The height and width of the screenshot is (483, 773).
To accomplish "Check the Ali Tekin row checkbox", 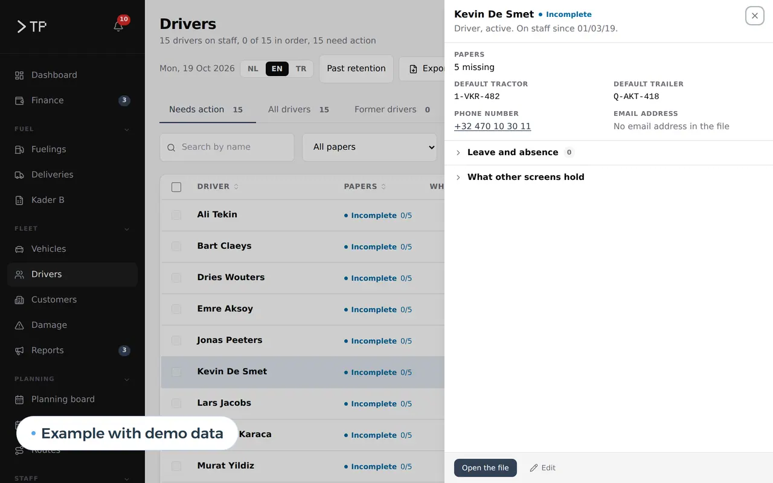I will click(x=176, y=215).
